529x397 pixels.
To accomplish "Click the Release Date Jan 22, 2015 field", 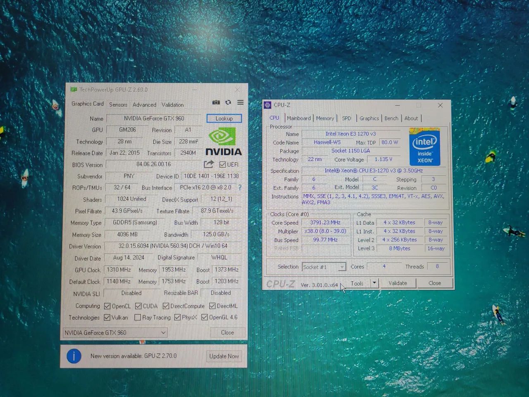I will (124, 153).
